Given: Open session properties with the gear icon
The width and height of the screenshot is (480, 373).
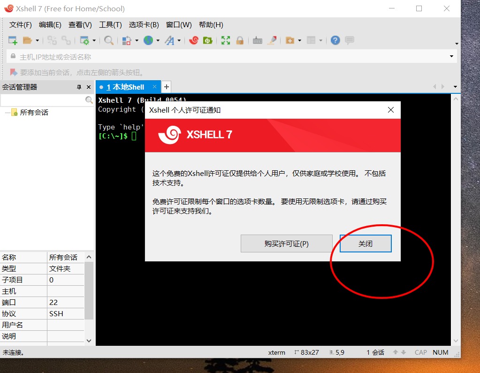Looking at the screenshot, I should tap(84, 40).
